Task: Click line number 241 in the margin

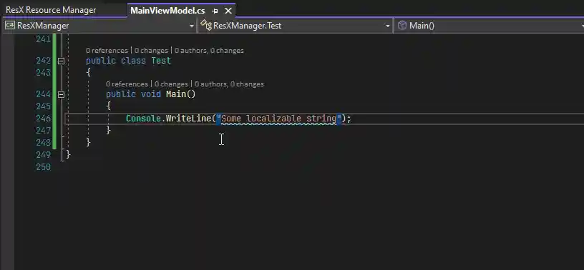Action: pyautogui.click(x=44, y=39)
